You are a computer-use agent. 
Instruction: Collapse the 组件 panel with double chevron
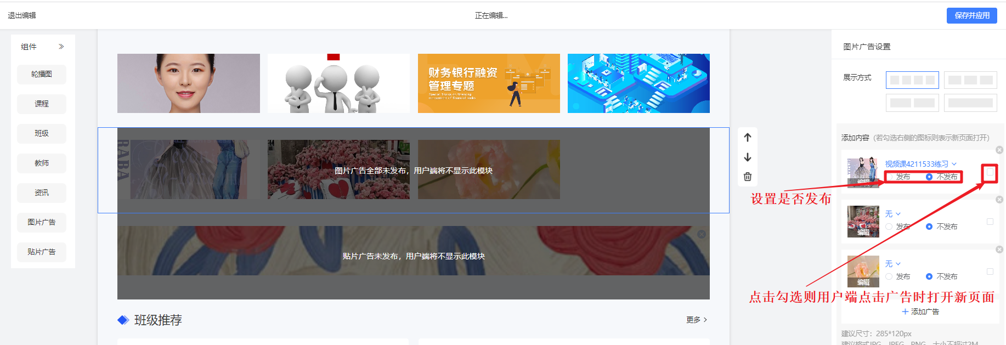(61, 47)
